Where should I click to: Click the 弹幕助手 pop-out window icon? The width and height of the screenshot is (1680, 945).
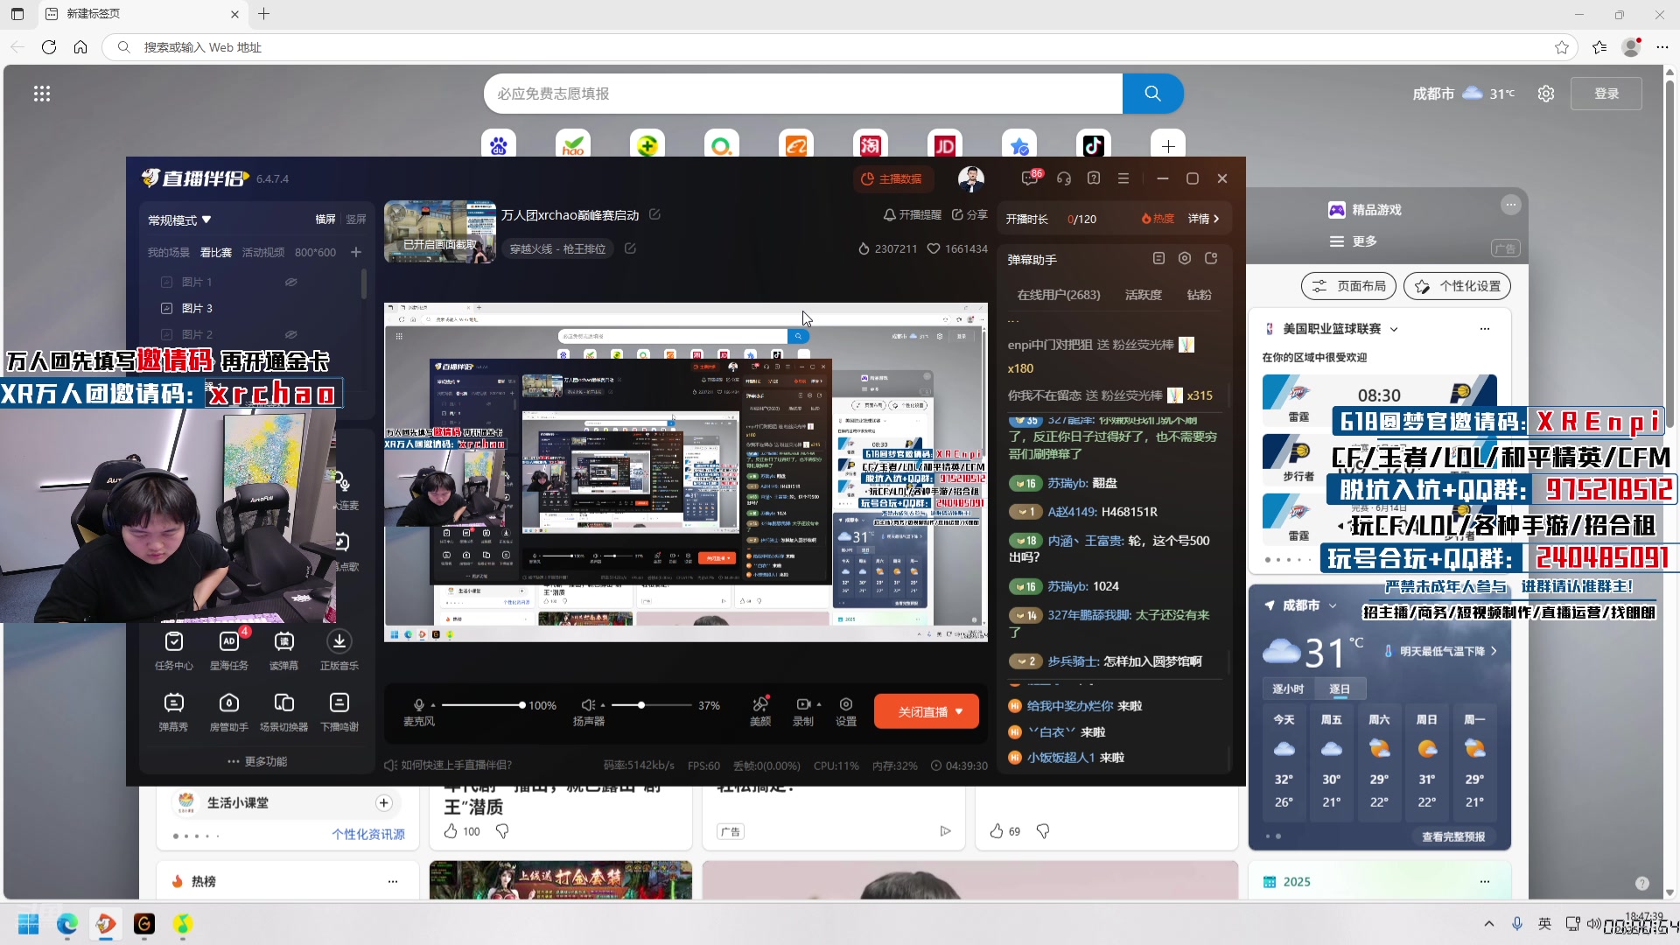pyautogui.click(x=1211, y=258)
